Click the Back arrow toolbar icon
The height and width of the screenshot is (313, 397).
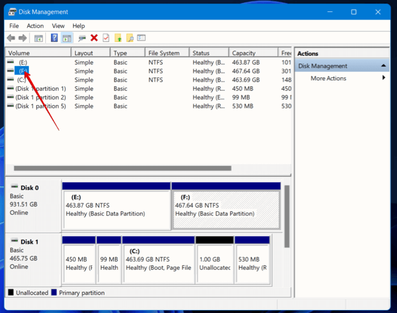11,38
